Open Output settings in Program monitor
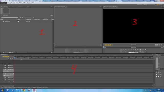 pos(145,50)
